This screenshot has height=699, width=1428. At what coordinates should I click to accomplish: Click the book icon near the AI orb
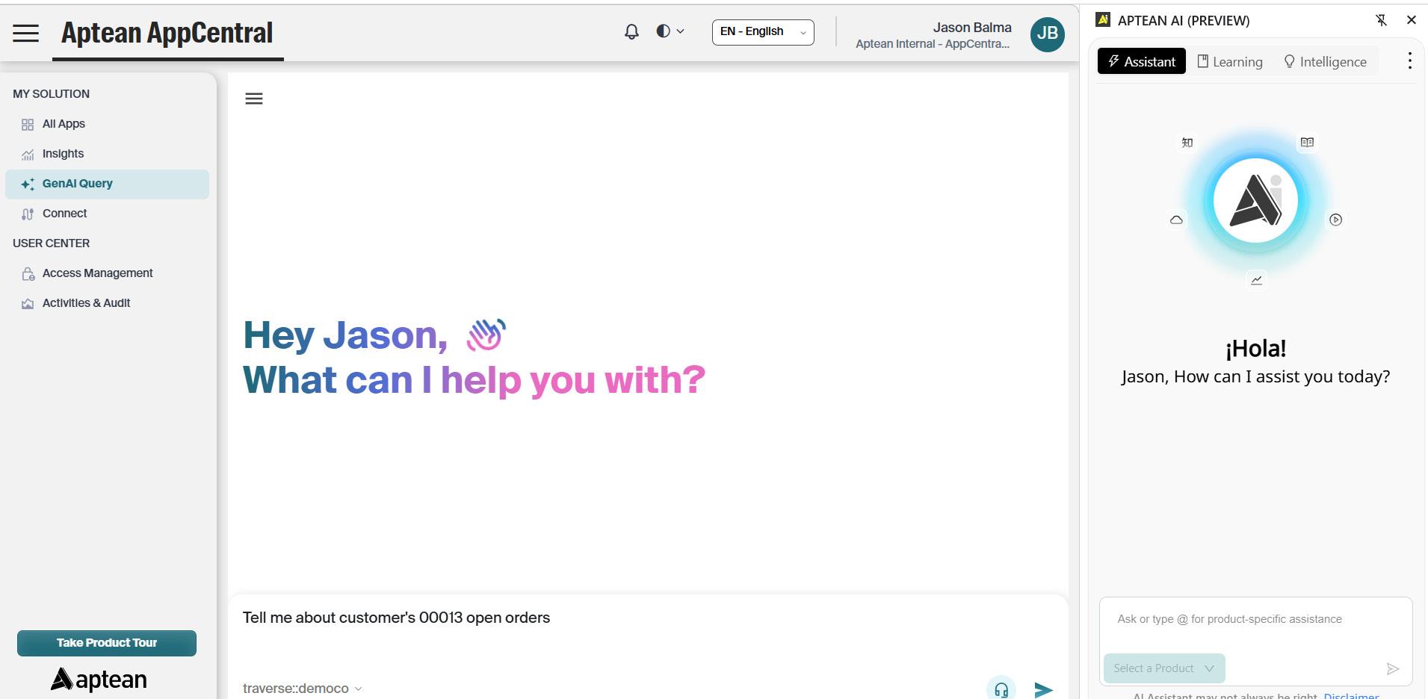1307,142
